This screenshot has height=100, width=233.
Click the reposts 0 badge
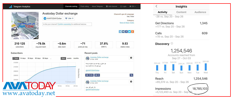coord(97,75)
